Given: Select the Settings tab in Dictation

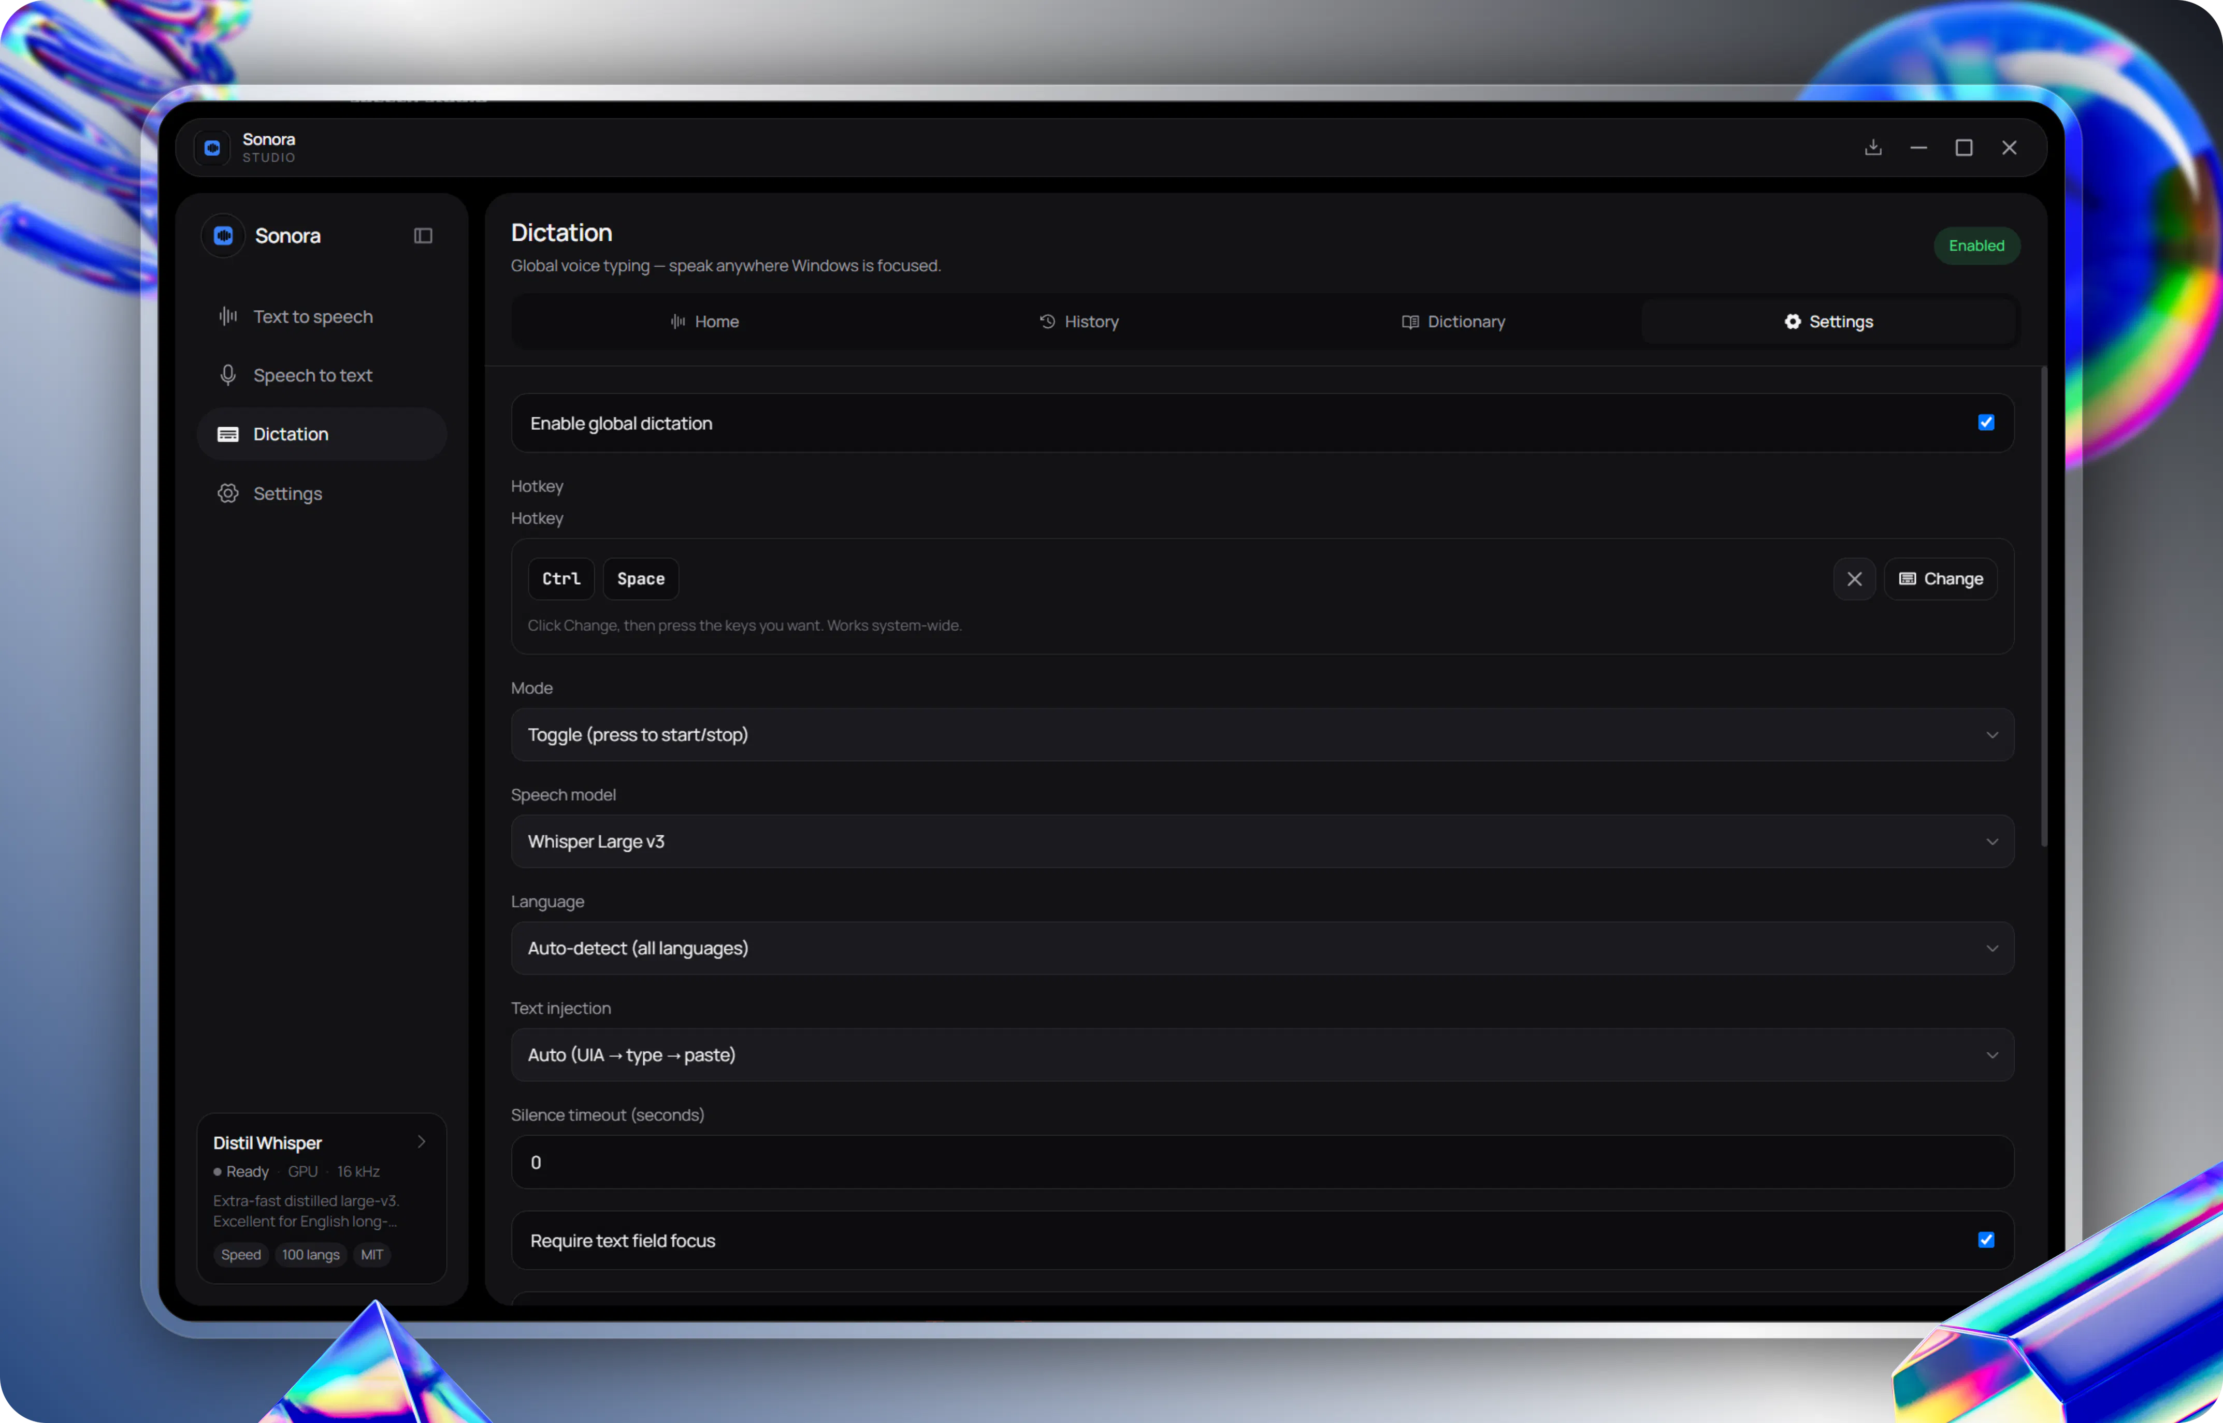Looking at the screenshot, I should (x=1828, y=322).
